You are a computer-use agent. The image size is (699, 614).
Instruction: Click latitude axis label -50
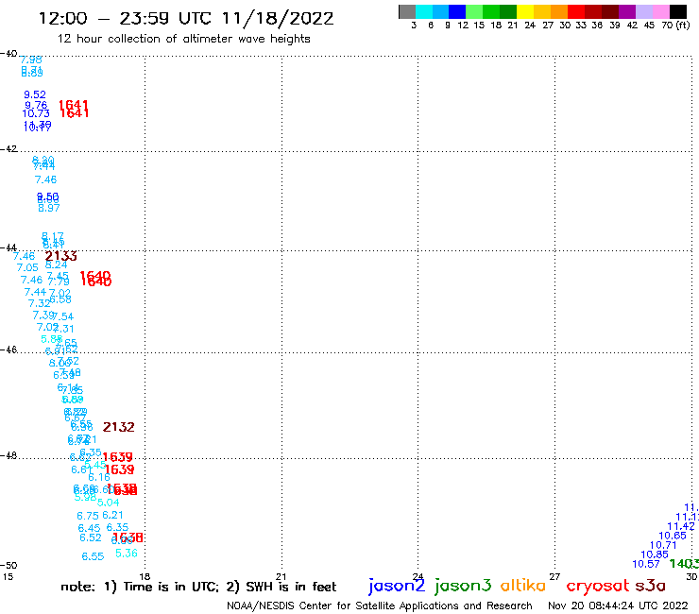[x=9, y=565]
